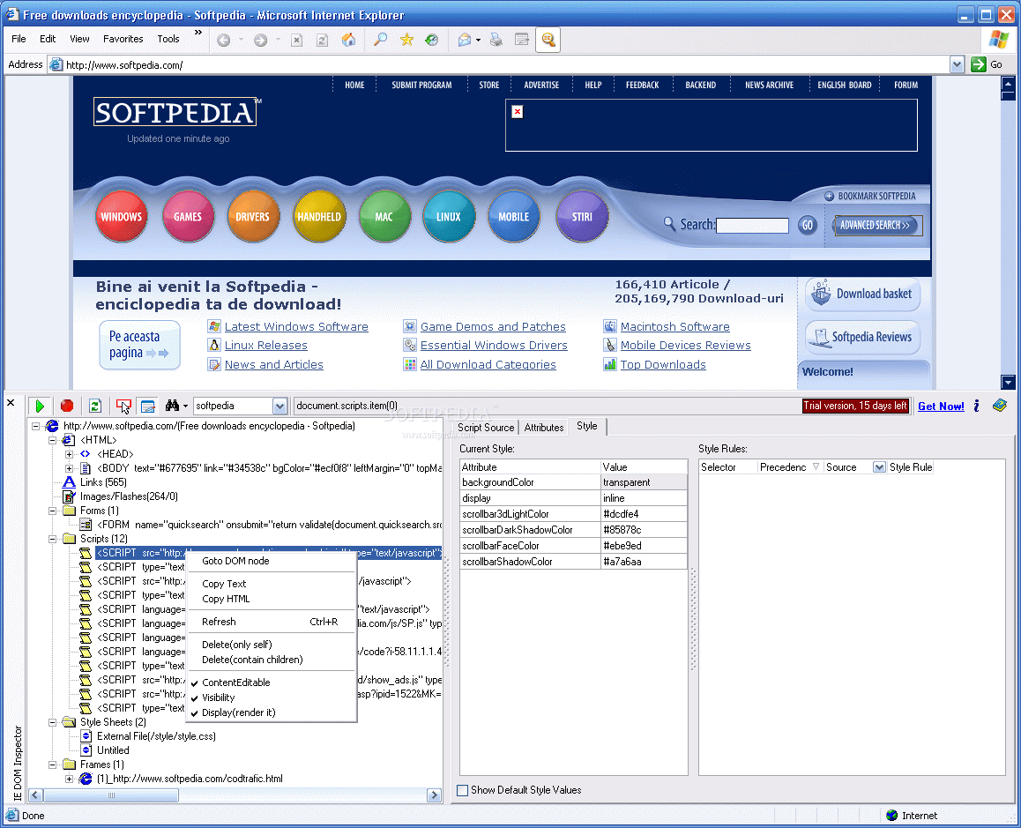1021x828 pixels.
Task: Click the IE Favorites star icon
Action: tap(407, 41)
